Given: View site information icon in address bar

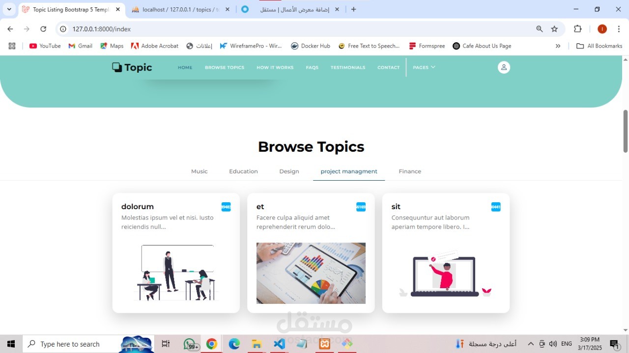Looking at the screenshot, I should [63, 29].
